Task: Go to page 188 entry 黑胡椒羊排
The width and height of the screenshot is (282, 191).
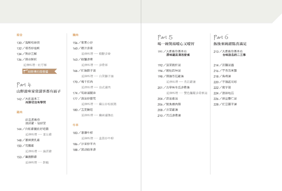Action: tap(84, 150)
